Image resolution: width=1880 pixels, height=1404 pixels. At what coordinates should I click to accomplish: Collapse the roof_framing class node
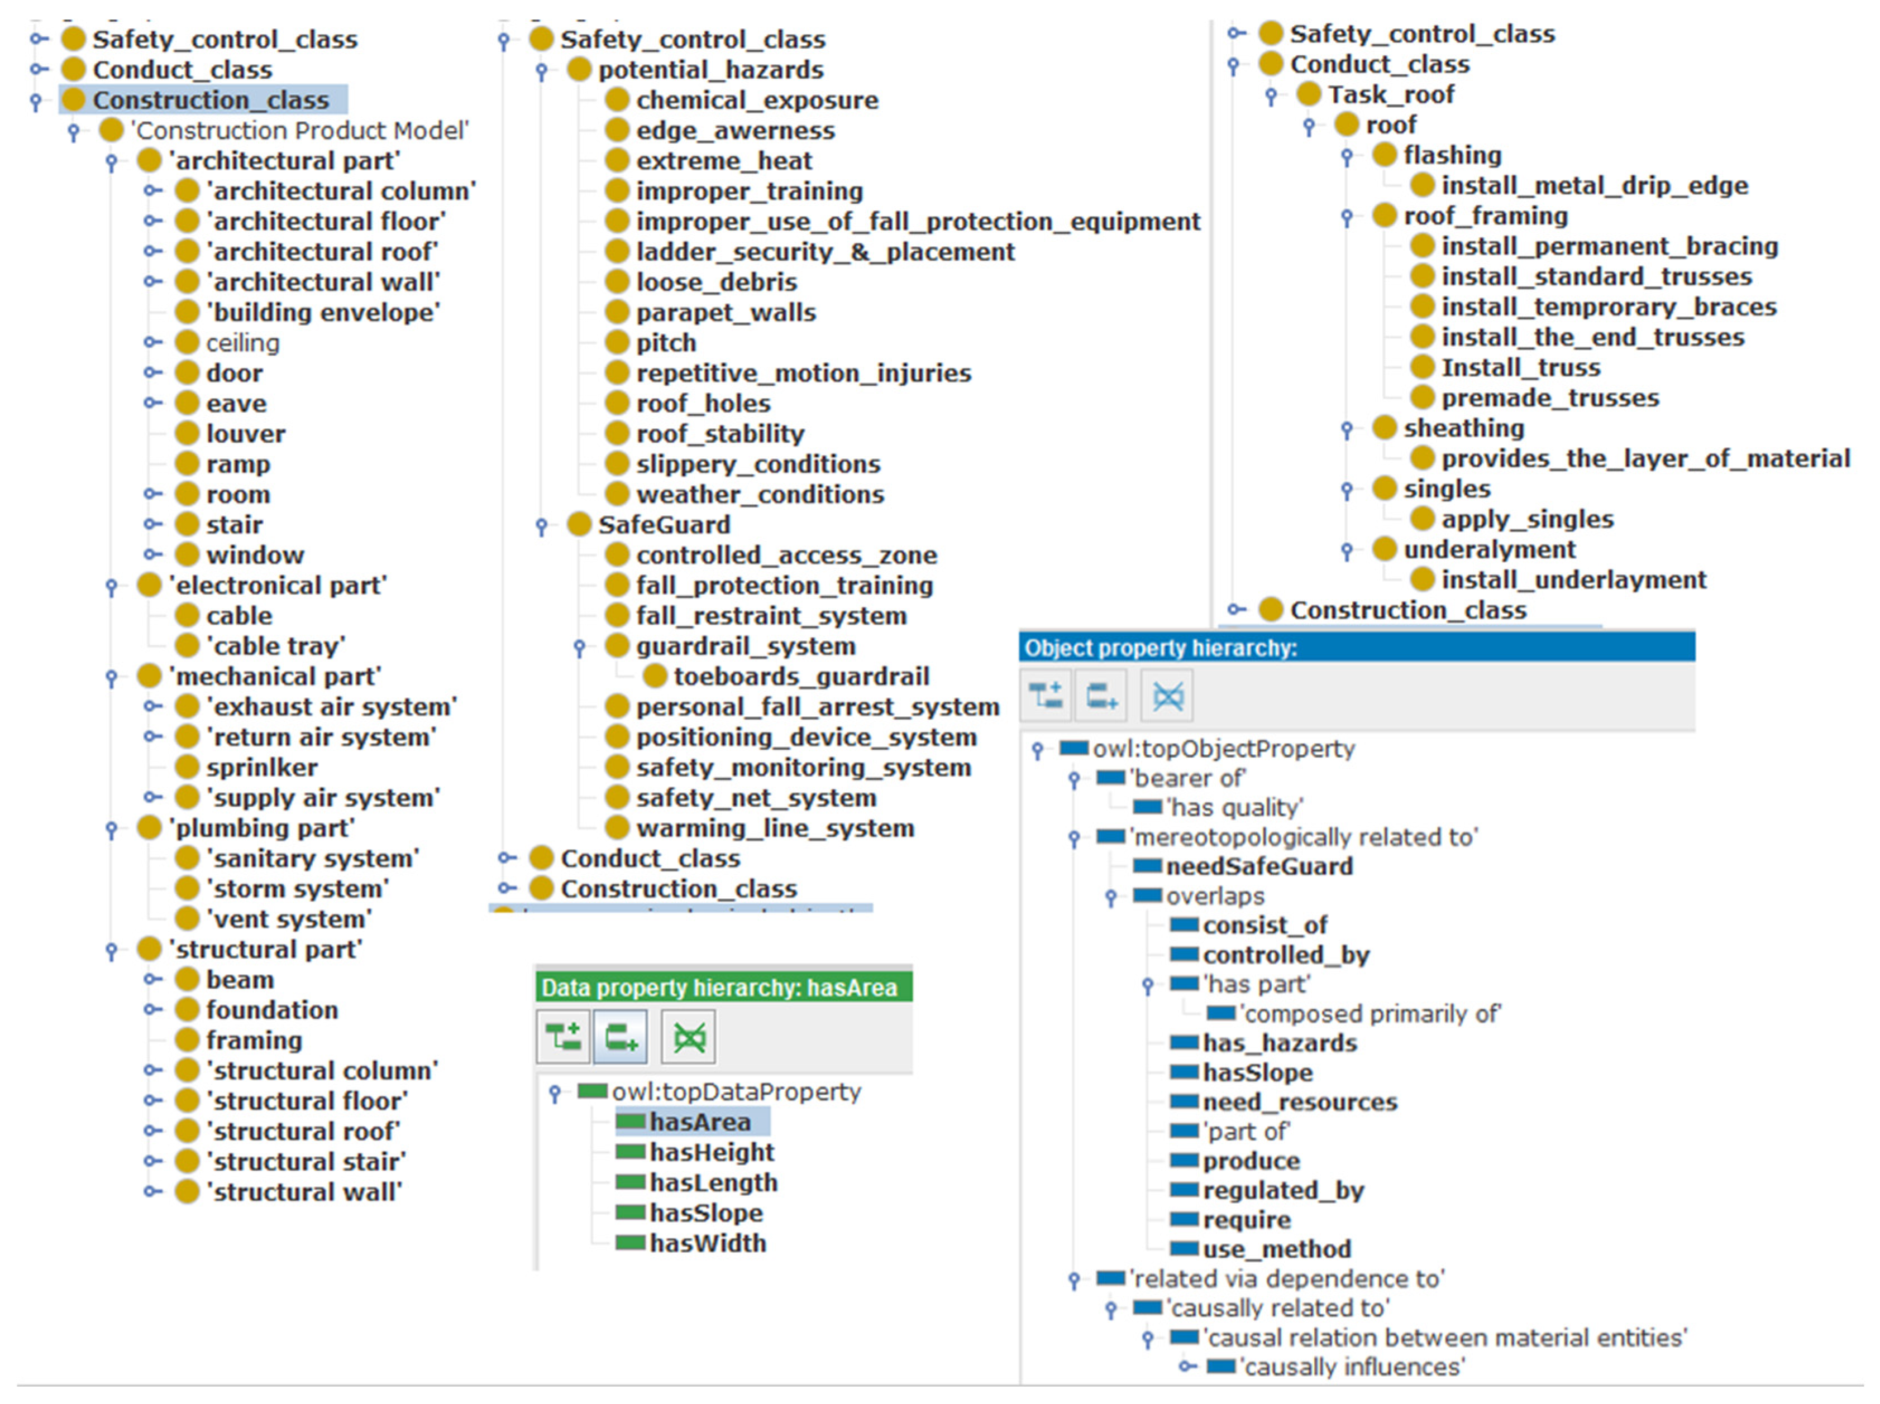point(1347,217)
